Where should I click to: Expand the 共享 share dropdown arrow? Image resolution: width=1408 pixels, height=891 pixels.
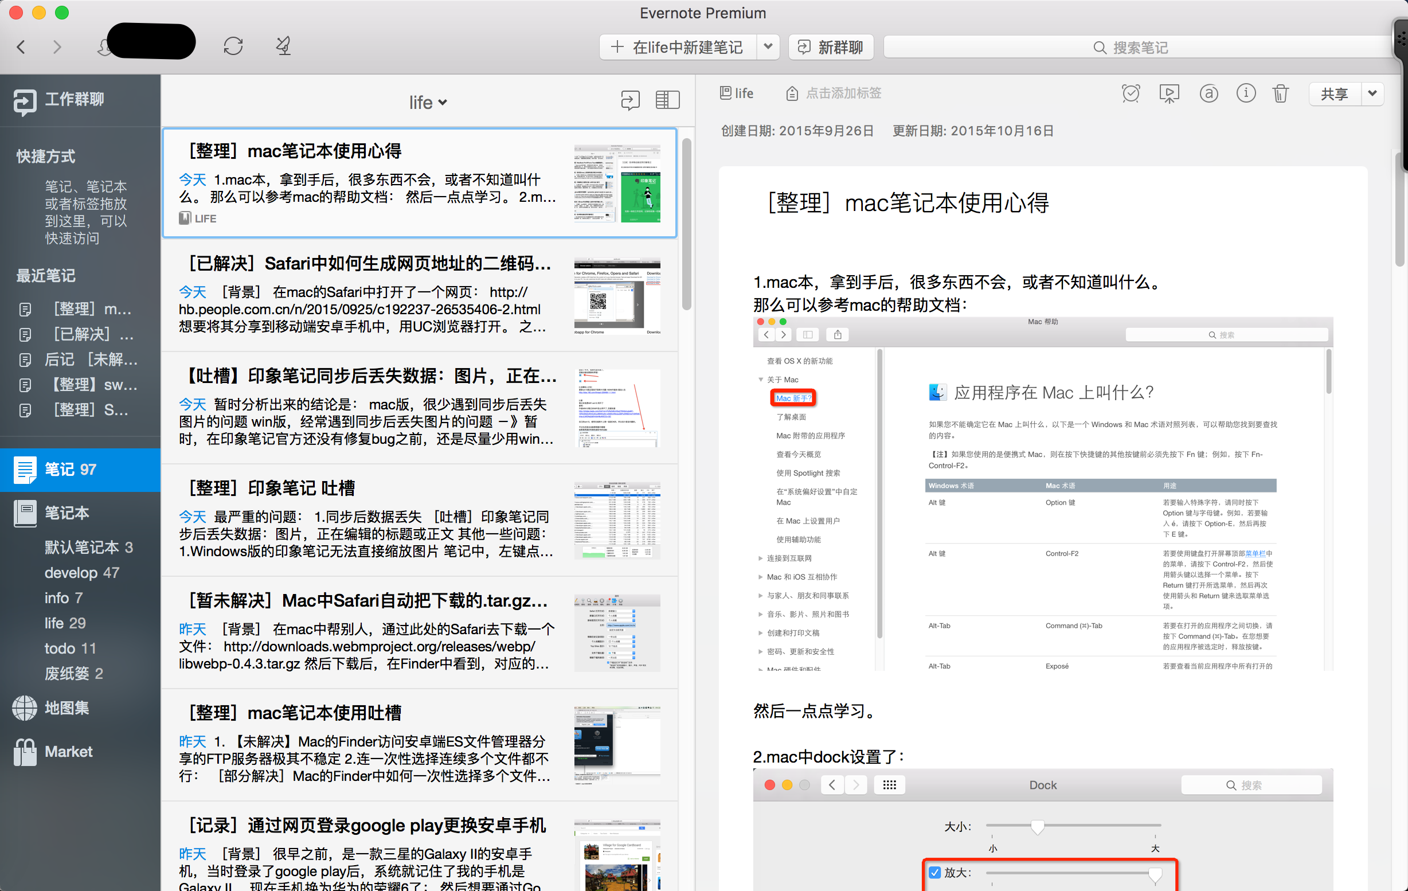tap(1372, 93)
